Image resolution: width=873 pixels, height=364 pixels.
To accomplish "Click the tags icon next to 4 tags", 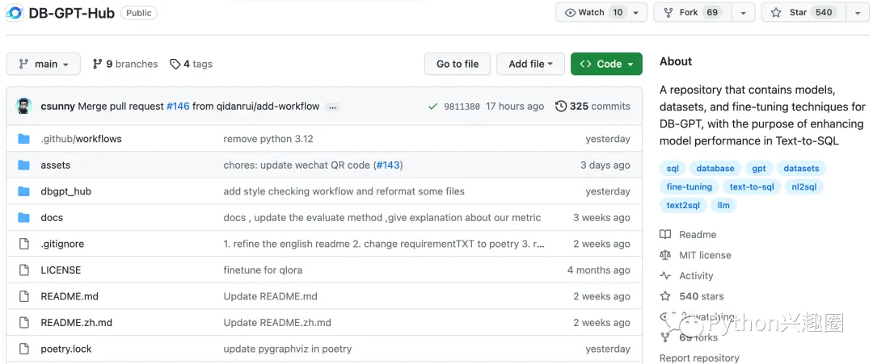I will tap(175, 64).
